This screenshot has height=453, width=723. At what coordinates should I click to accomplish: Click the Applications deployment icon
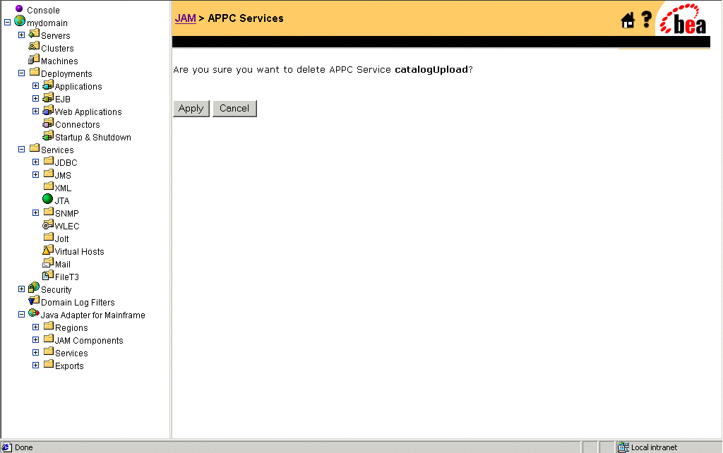tap(48, 85)
